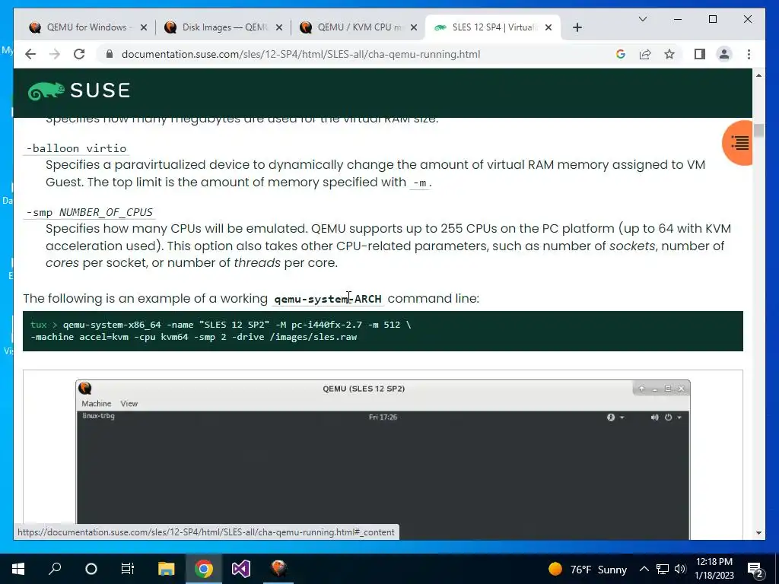The image size is (779, 584).
Task: Open a new browser tab
Action: click(577, 27)
